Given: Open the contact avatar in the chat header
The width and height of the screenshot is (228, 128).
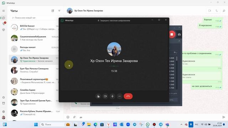Looking at the screenshot, I should pos(70,11).
